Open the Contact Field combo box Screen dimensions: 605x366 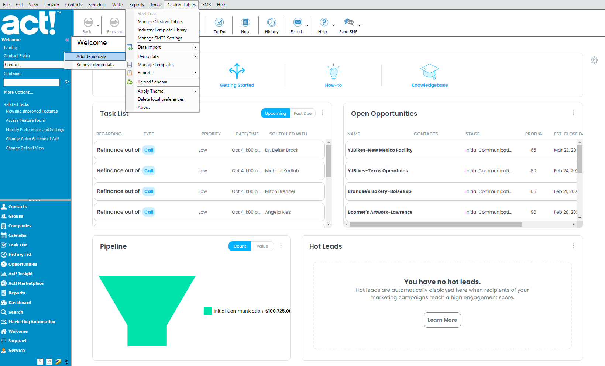tap(34, 65)
